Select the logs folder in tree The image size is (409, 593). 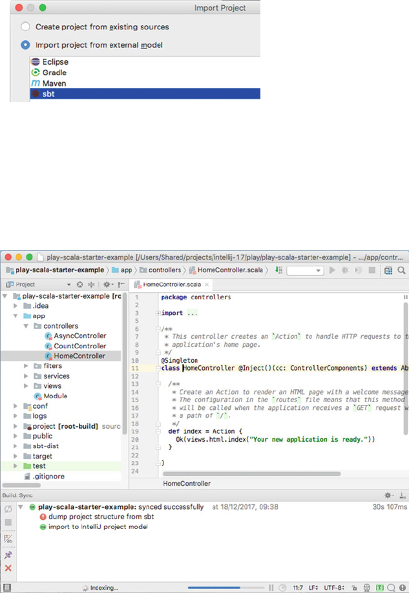(35, 416)
